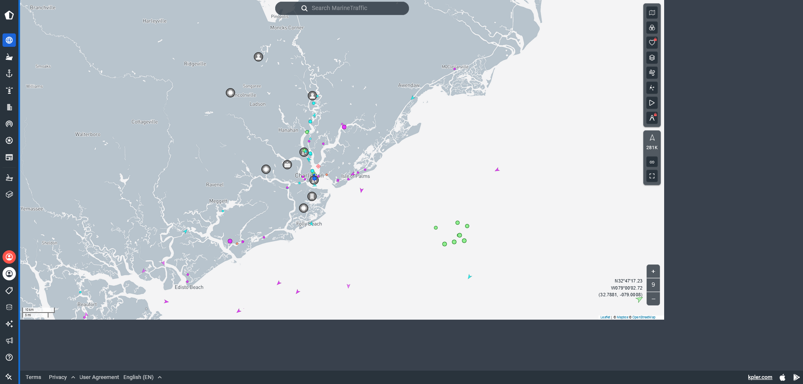The width and height of the screenshot is (803, 384).
Task: Open the sparkles AI features icon
Action: pos(9,324)
